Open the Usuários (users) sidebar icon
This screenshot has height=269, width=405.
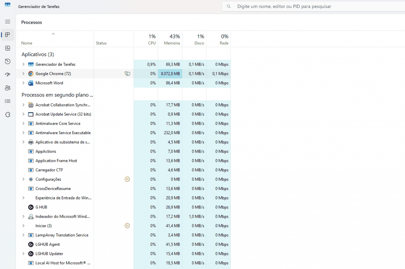click(8, 88)
